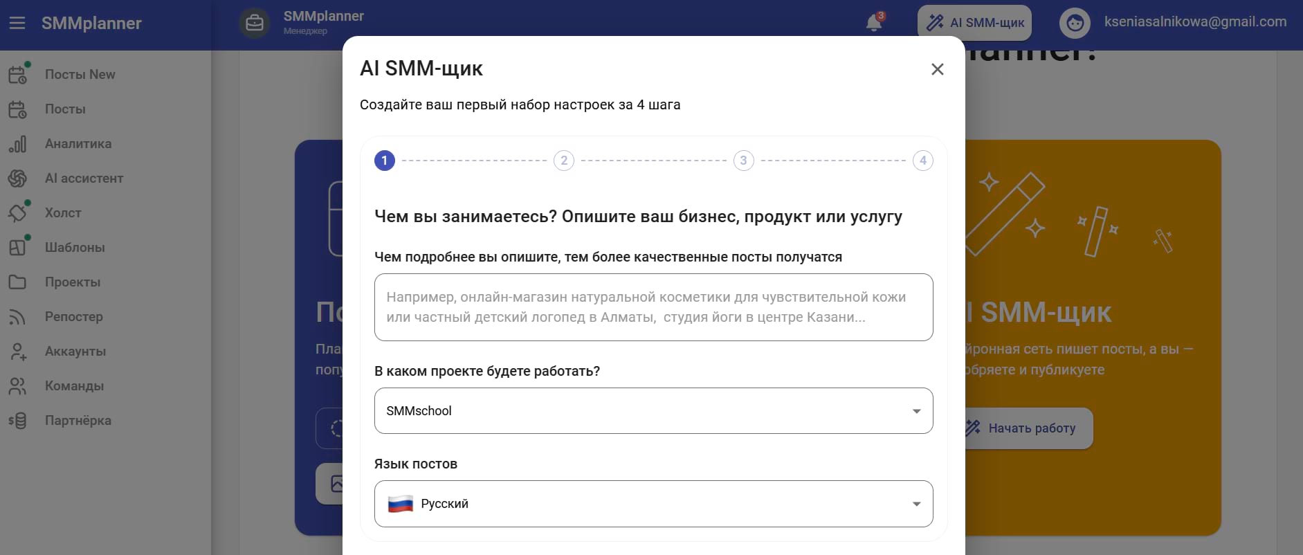Screen dimensions: 1303x555
Task: Click the user avatar icon
Action: (1075, 23)
